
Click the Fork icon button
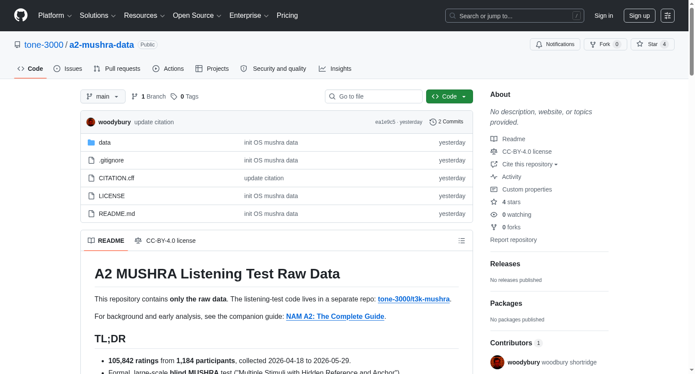[593, 44]
